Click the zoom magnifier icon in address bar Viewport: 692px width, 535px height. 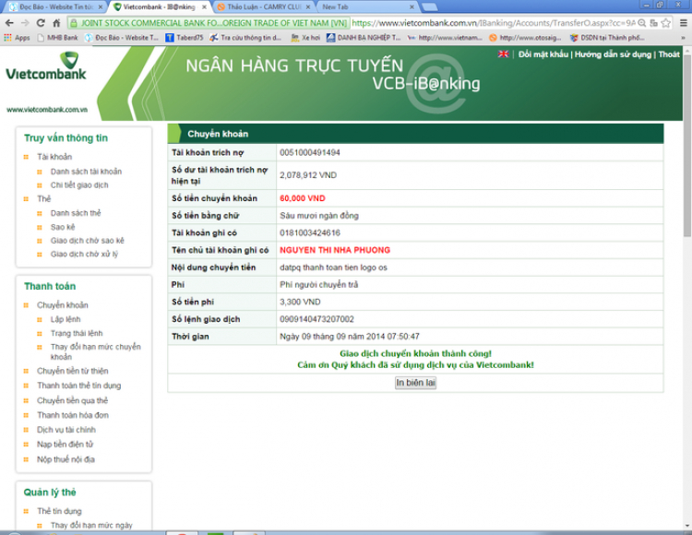tap(642, 23)
